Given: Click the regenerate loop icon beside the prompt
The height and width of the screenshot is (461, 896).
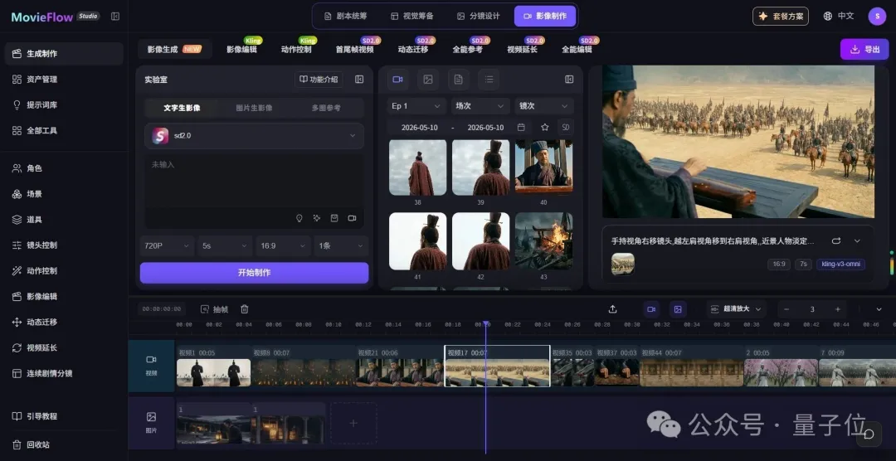Looking at the screenshot, I should coord(836,241).
